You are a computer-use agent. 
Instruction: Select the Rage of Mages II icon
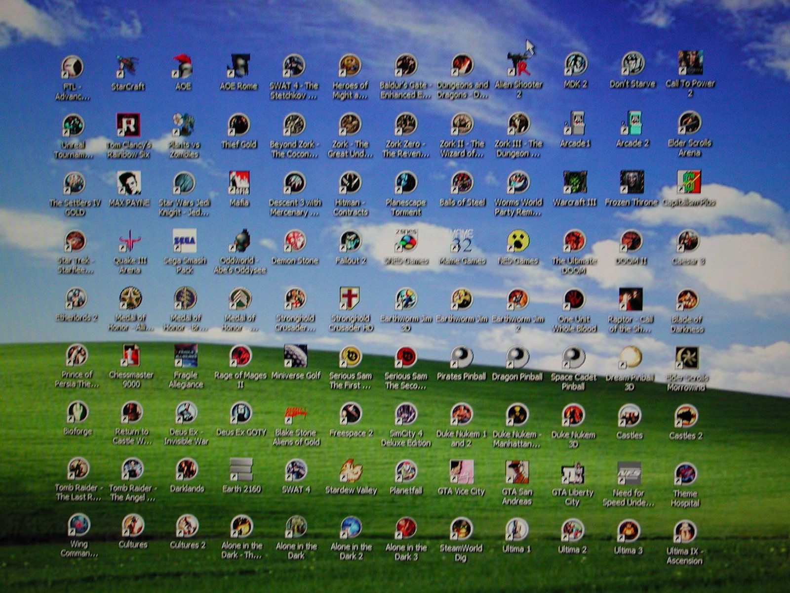pyautogui.click(x=240, y=356)
